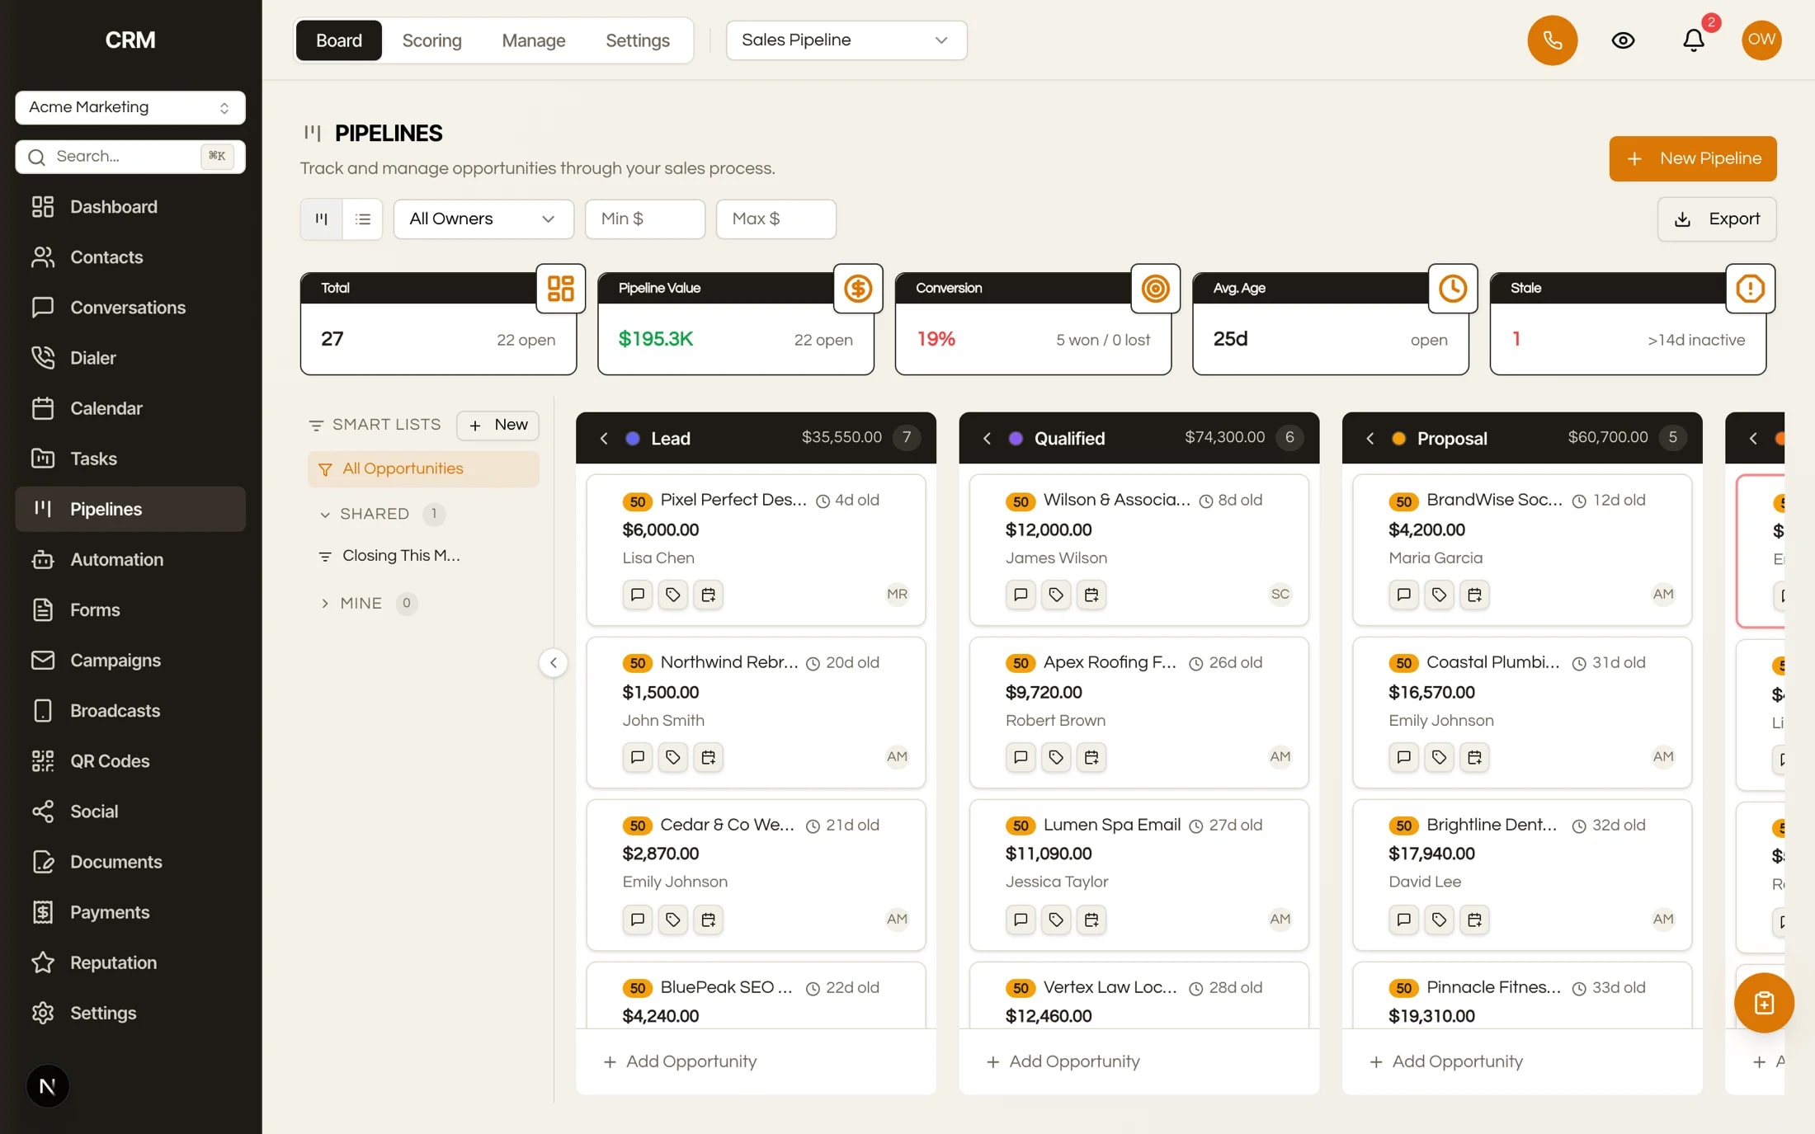The height and width of the screenshot is (1134, 1815).
Task: Open comment icon on Wilson & Associates card
Action: [1021, 594]
